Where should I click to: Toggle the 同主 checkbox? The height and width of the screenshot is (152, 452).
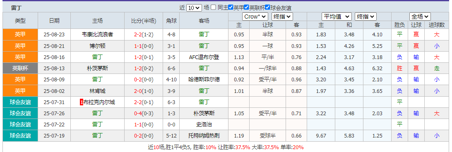tap(213, 7)
